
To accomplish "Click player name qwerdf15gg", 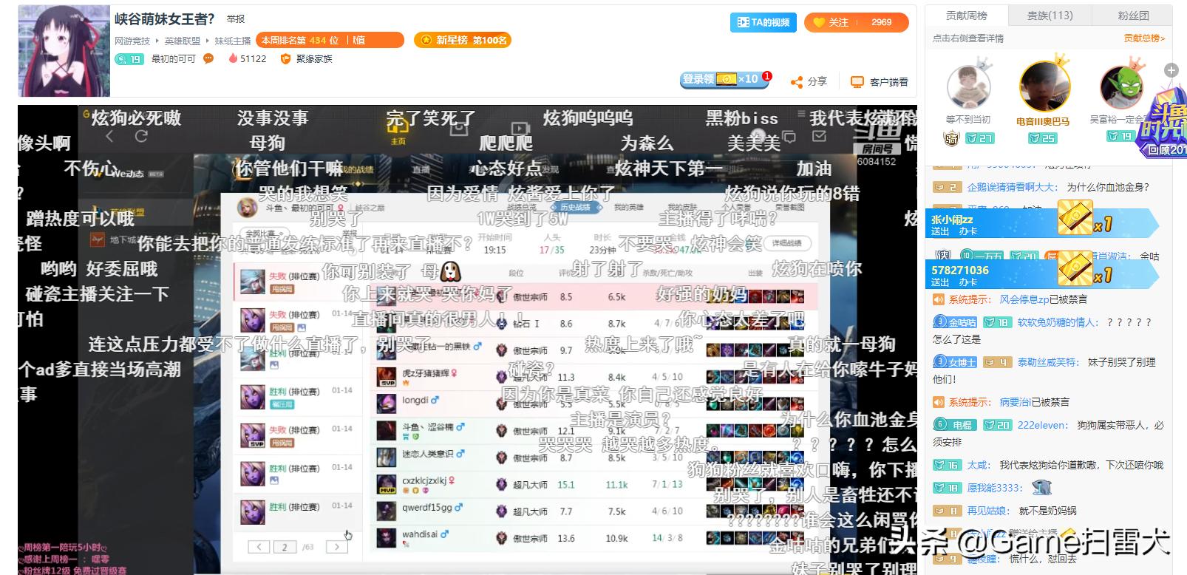I will 427,508.
